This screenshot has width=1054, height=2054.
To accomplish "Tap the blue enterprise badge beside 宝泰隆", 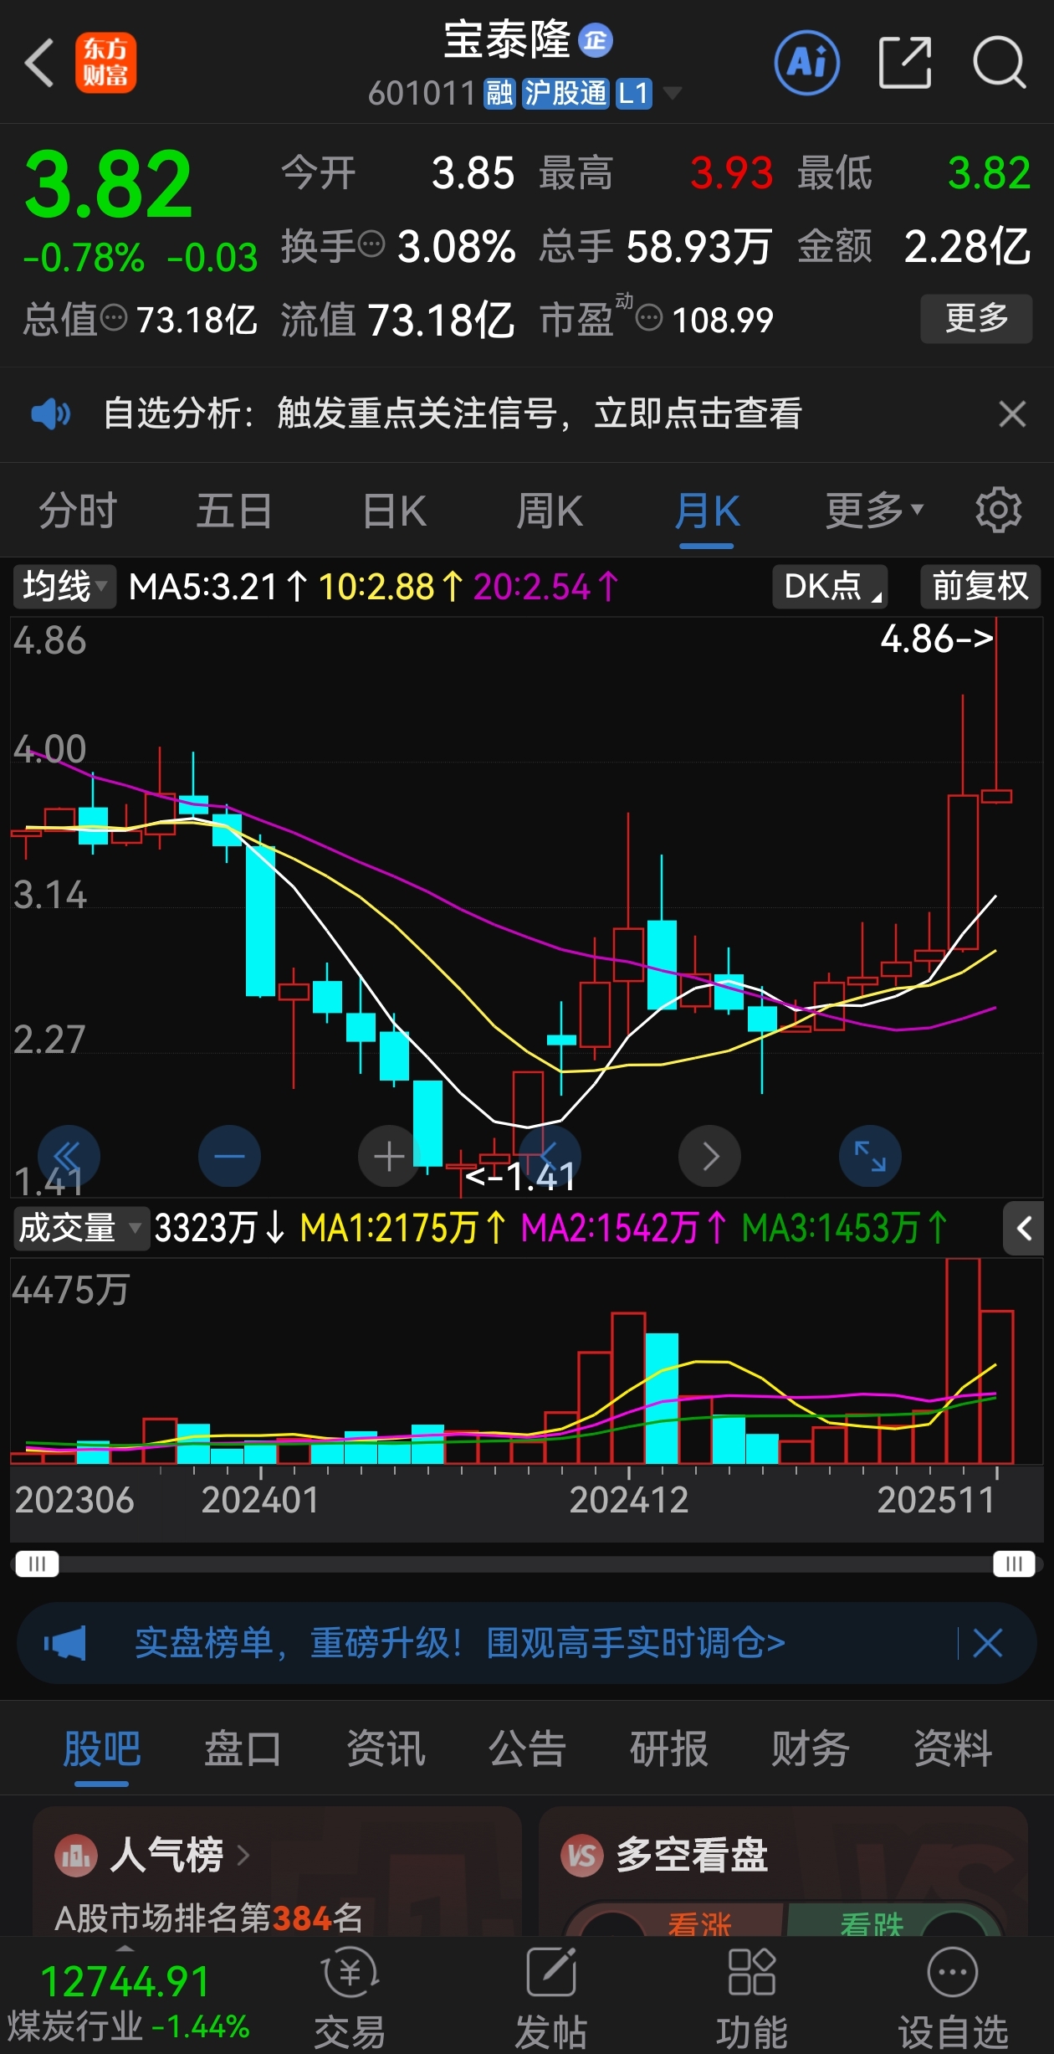I will pos(596,40).
